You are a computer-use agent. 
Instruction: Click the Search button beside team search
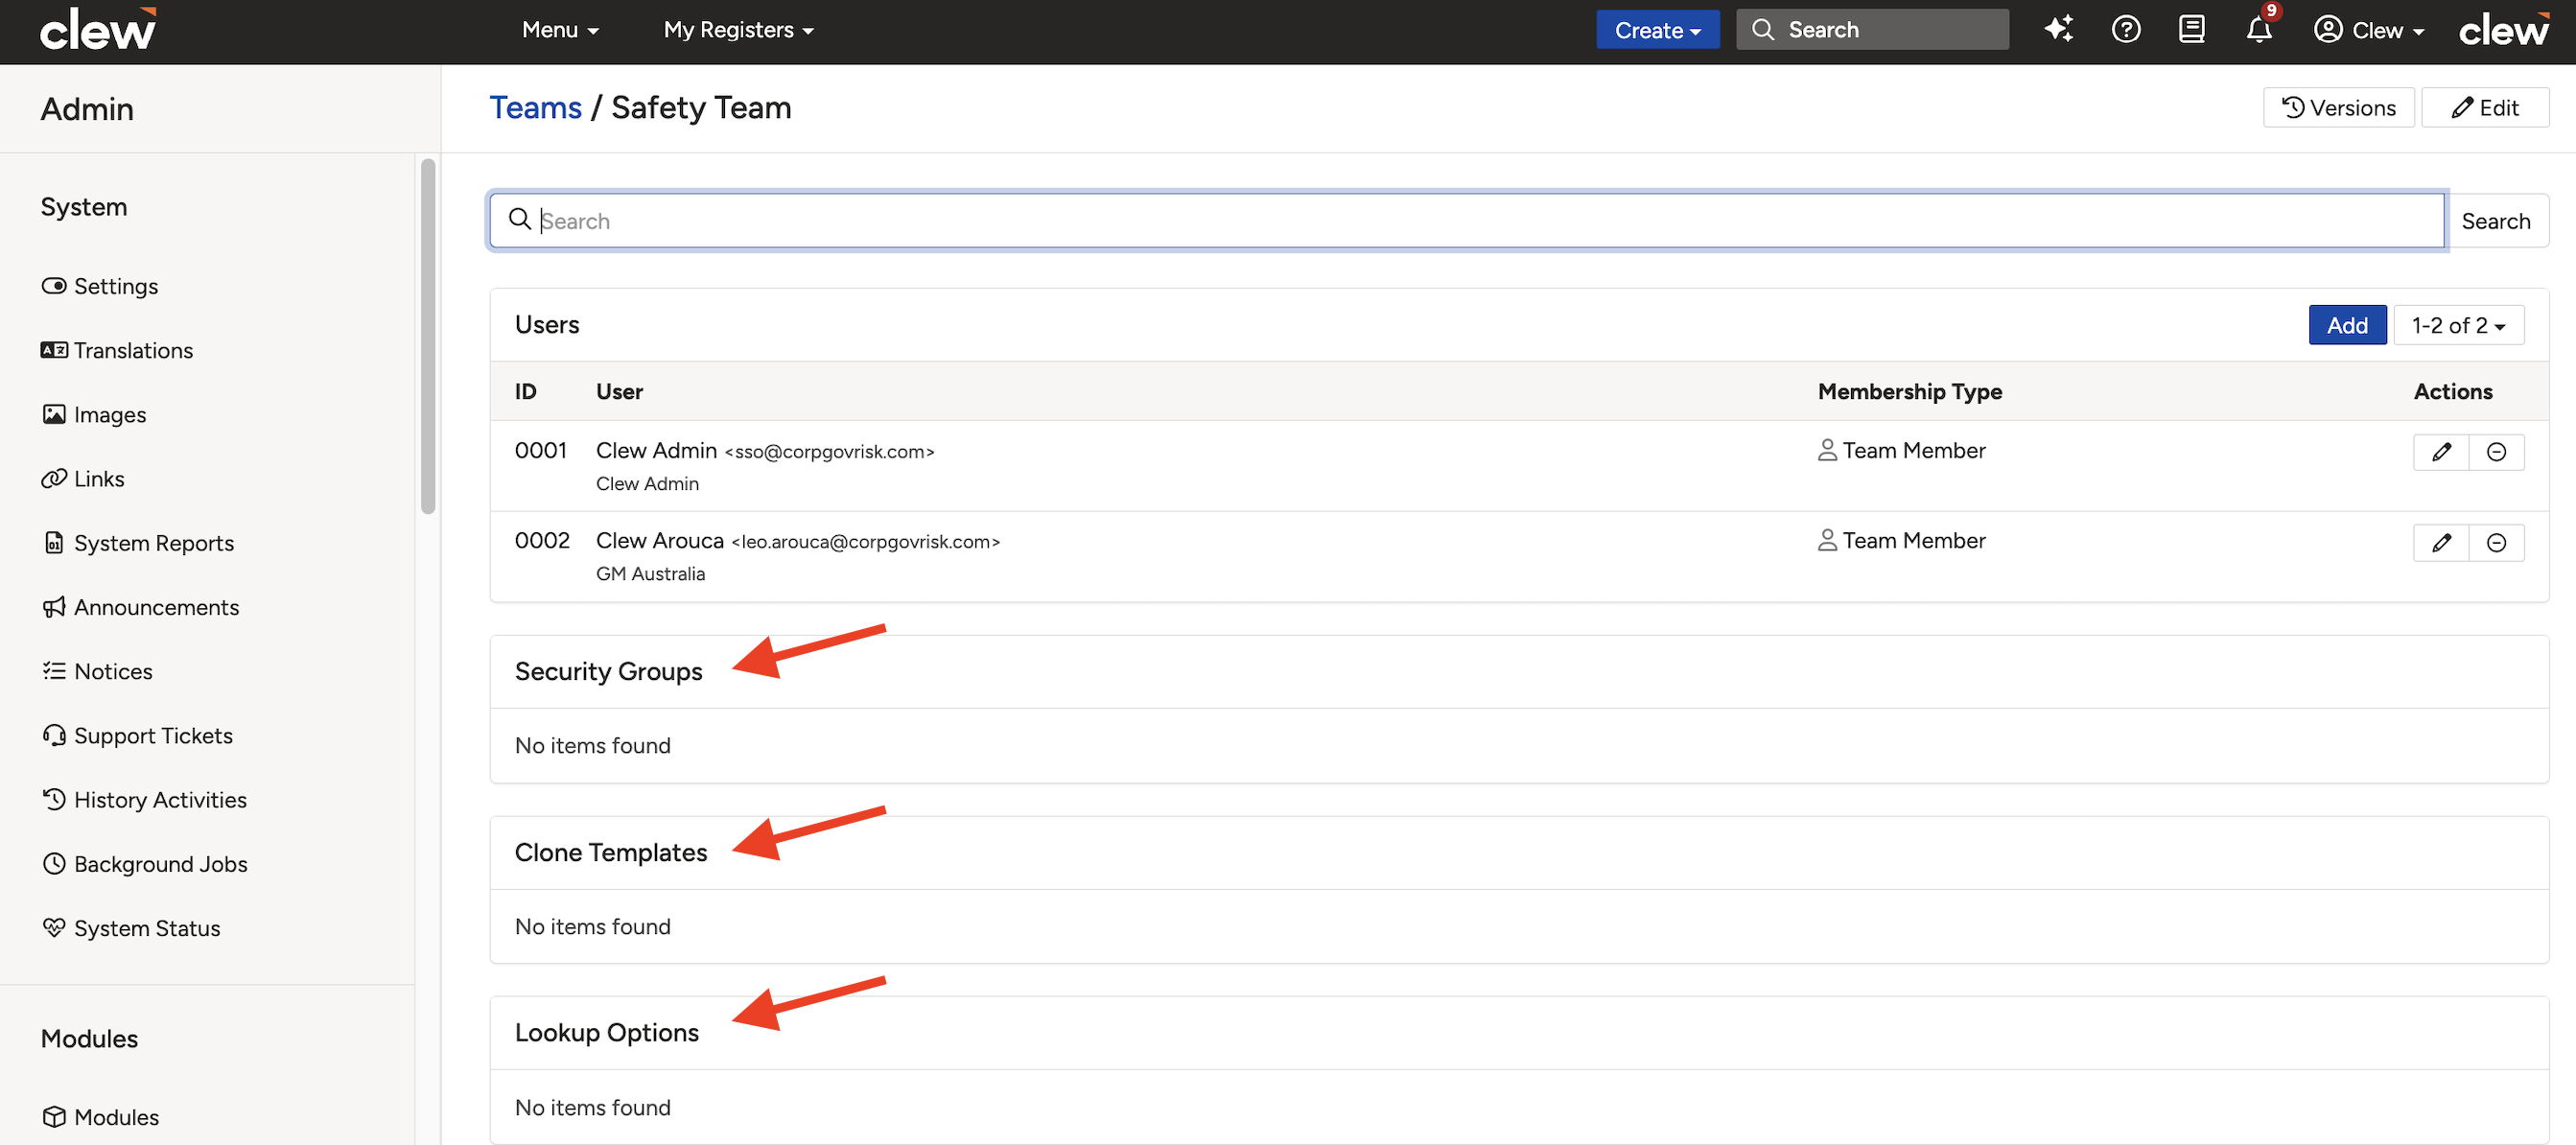pos(2496,221)
